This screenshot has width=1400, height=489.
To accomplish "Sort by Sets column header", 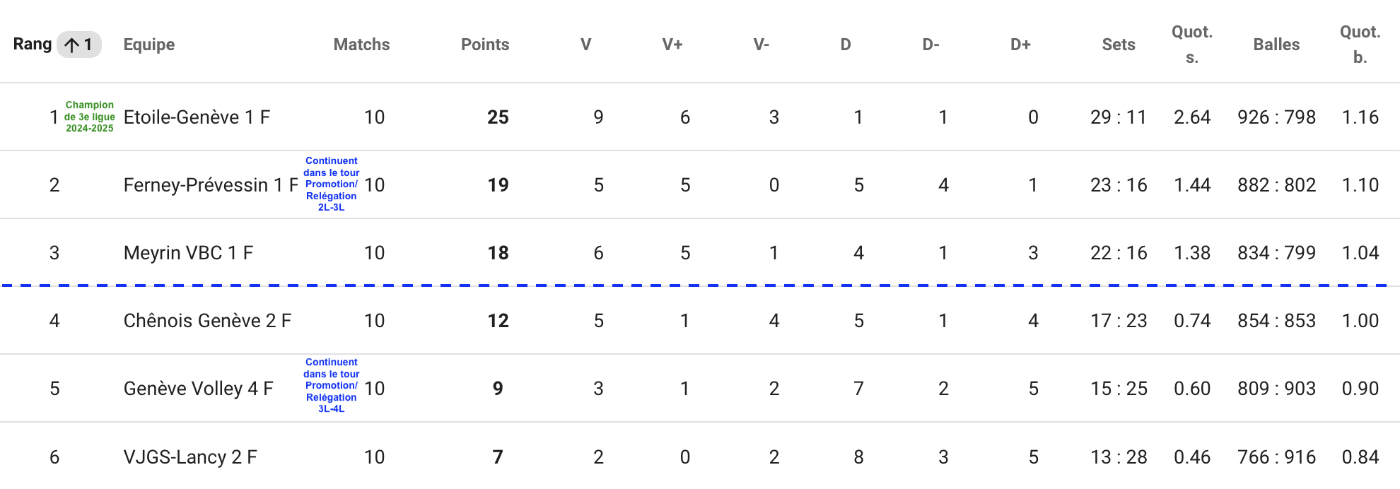I will (x=1119, y=45).
